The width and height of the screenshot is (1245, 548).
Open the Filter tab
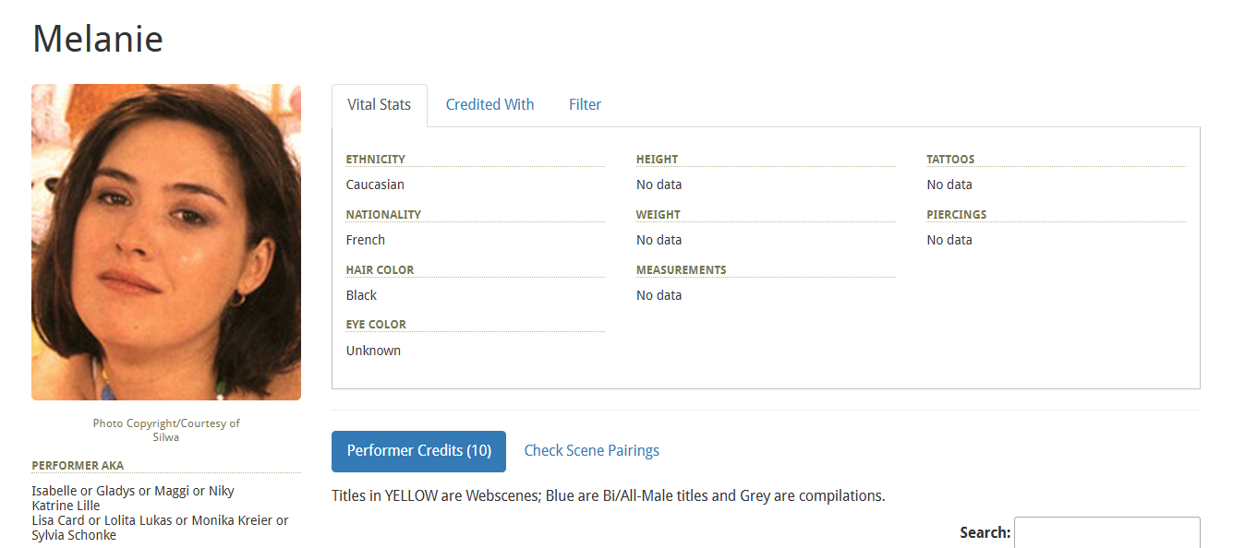tap(585, 103)
